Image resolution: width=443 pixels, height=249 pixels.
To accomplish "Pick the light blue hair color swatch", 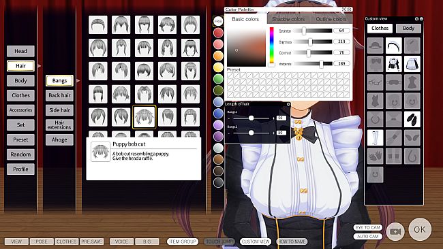I will [218, 102].
